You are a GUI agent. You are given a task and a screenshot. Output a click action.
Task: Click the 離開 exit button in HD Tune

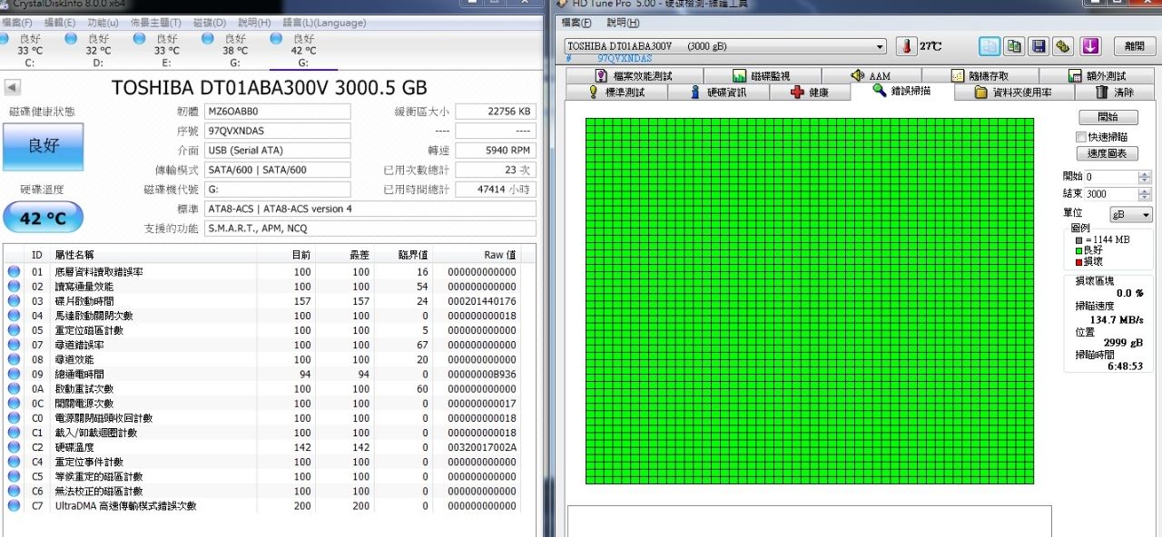coord(1134,46)
